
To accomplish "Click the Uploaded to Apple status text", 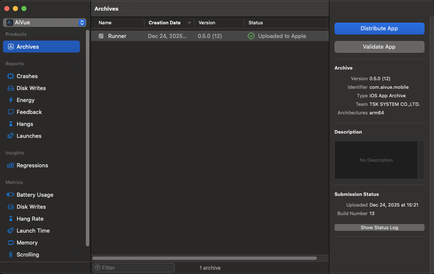I will 282,36.
